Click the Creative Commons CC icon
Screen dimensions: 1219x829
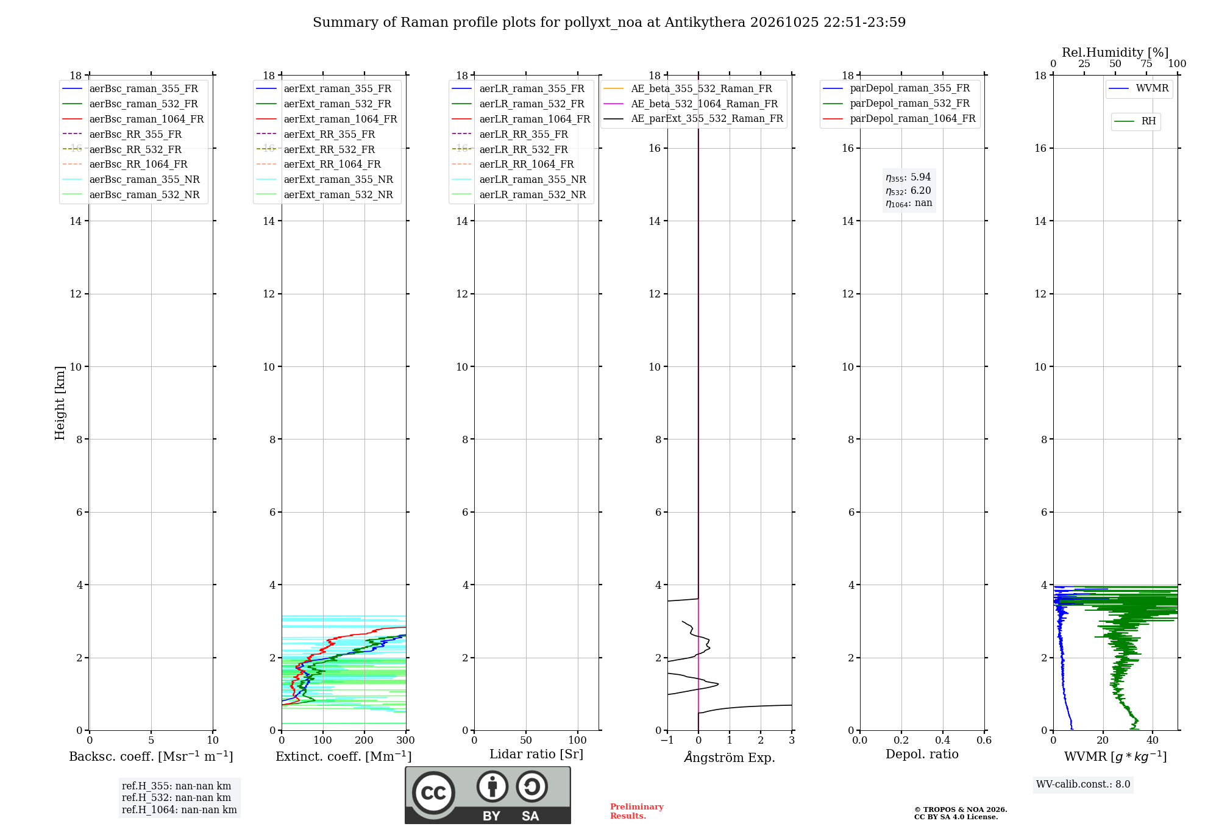[433, 793]
